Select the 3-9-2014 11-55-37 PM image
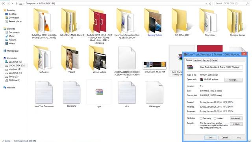The image size is (252, 142). (x=154, y=65)
